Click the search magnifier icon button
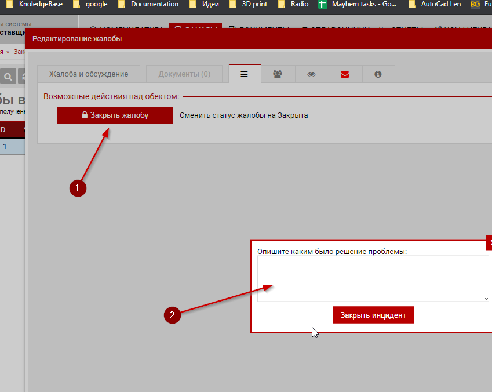 coord(8,77)
